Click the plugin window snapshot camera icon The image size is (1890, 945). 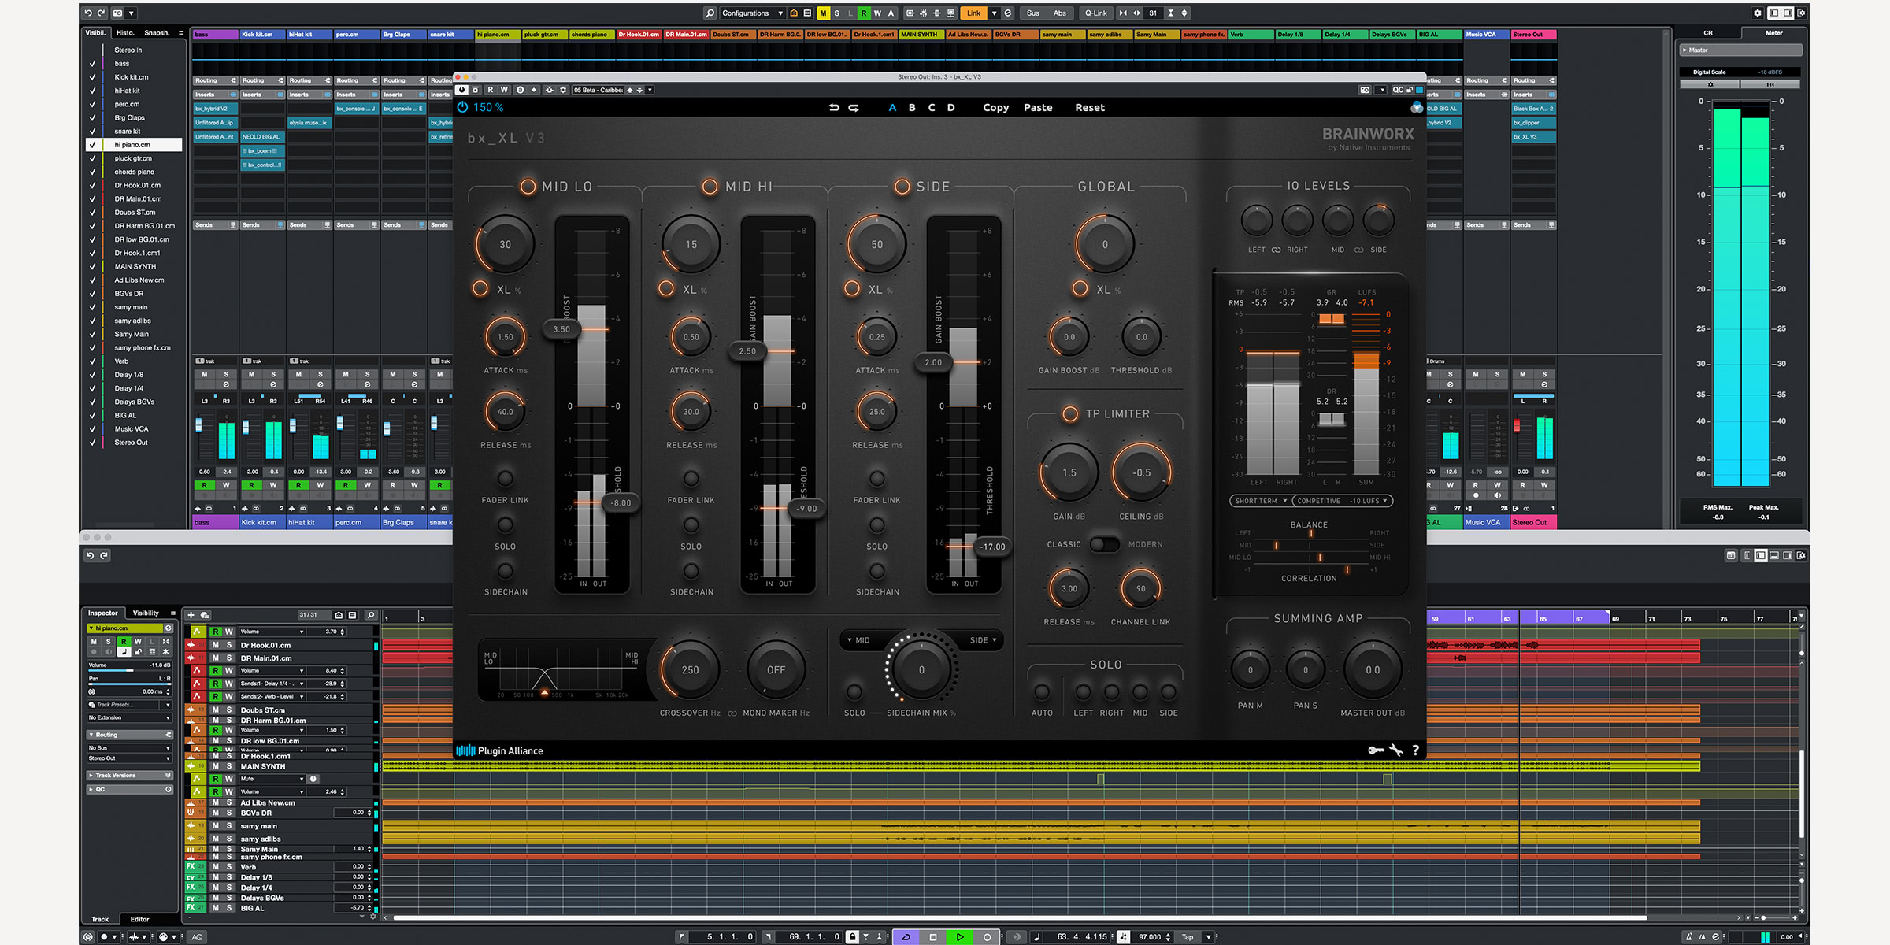pyautogui.click(x=1365, y=90)
